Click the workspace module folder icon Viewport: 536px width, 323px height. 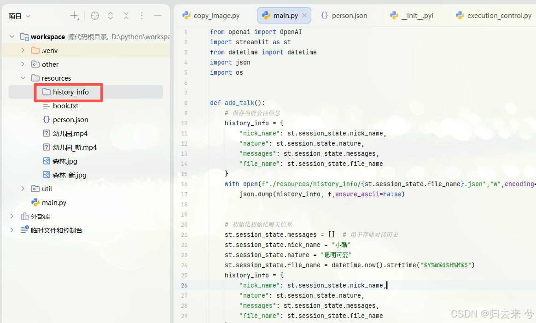(x=24, y=36)
